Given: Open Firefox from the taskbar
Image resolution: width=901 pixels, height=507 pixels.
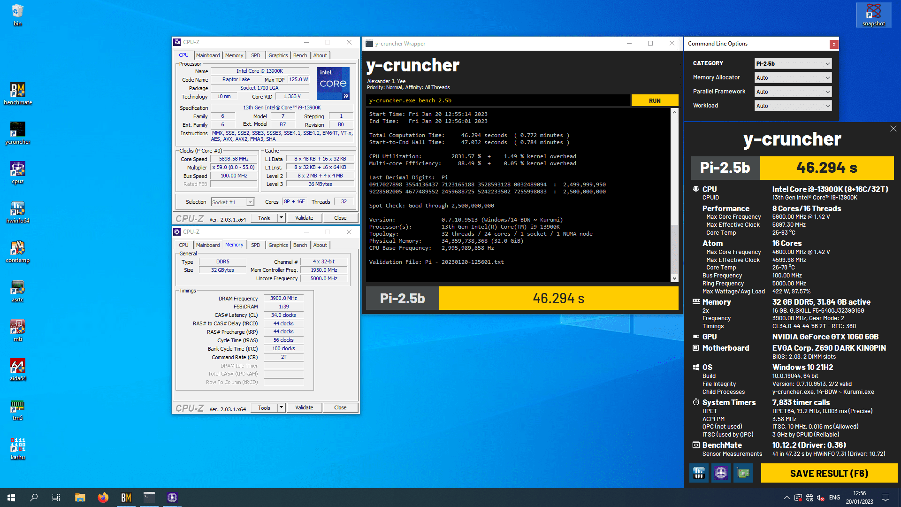Looking at the screenshot, I should tap(103, 498).
